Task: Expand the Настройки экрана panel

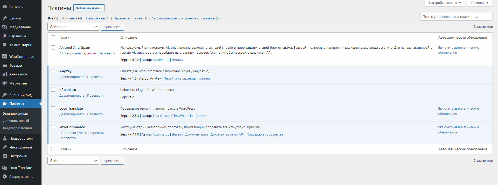Action: coord(445,3)
